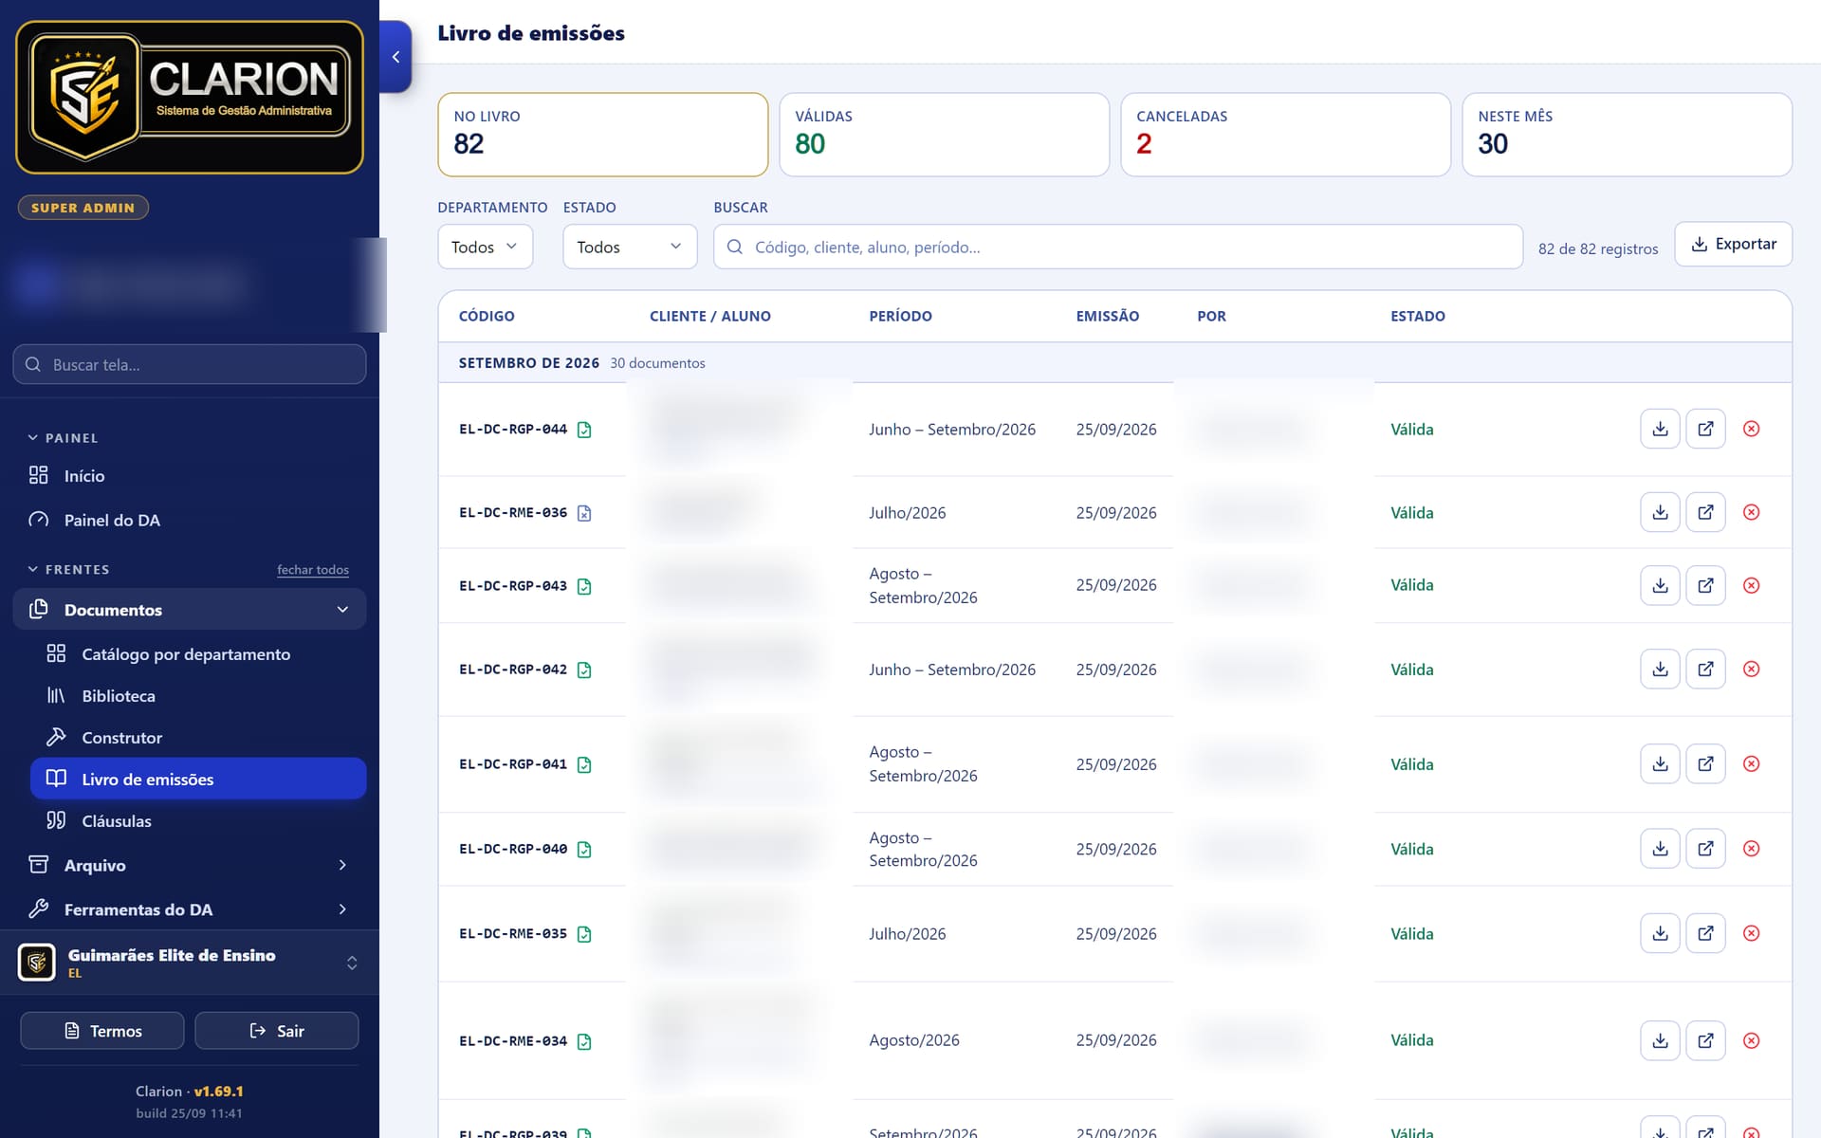Open Construtor page

tap(198, 738)
